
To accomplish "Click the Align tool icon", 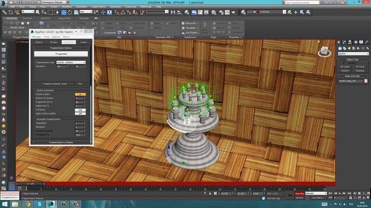I will click(x=179, y=12).
